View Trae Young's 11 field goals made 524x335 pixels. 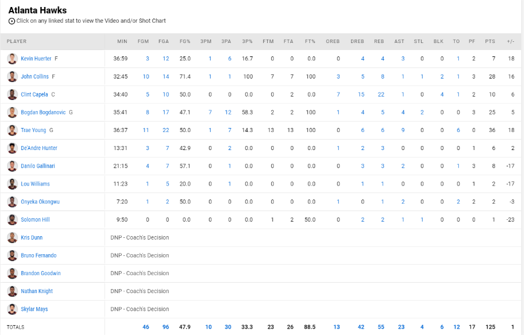pos(146,130)
